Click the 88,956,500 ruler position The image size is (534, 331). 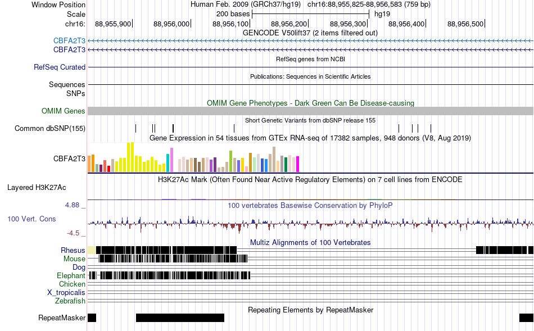(x=465, y=24)
